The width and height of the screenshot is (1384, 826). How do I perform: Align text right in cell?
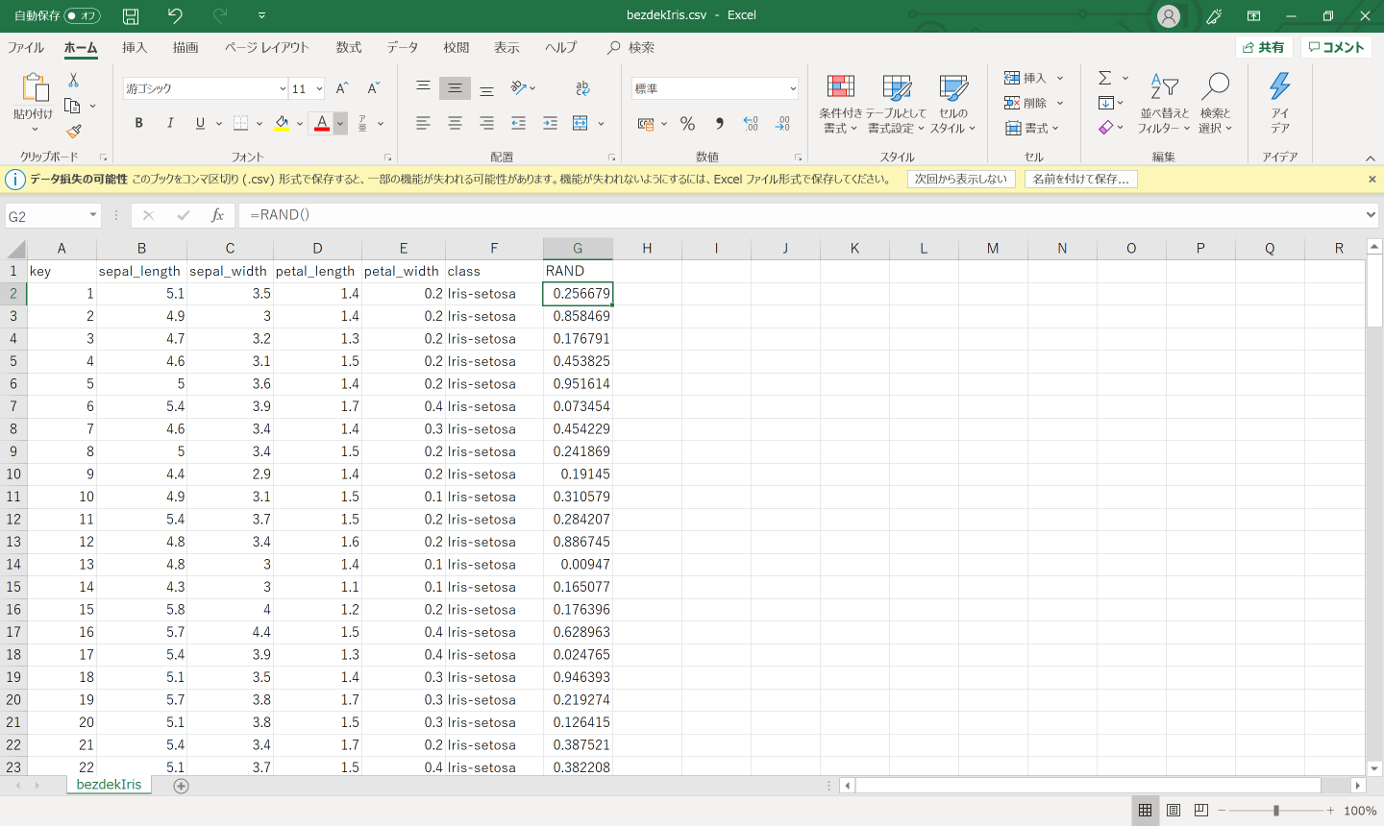point(487,123)
